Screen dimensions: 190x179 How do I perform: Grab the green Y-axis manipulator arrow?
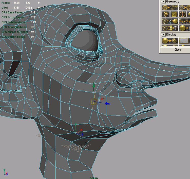click(94, 85)
